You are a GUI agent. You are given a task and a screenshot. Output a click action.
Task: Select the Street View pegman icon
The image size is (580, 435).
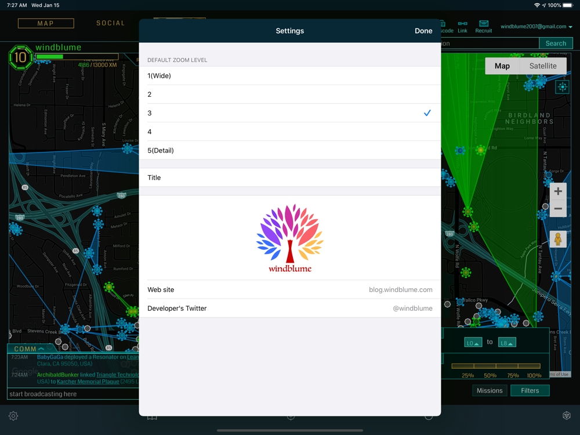point(558,239)
